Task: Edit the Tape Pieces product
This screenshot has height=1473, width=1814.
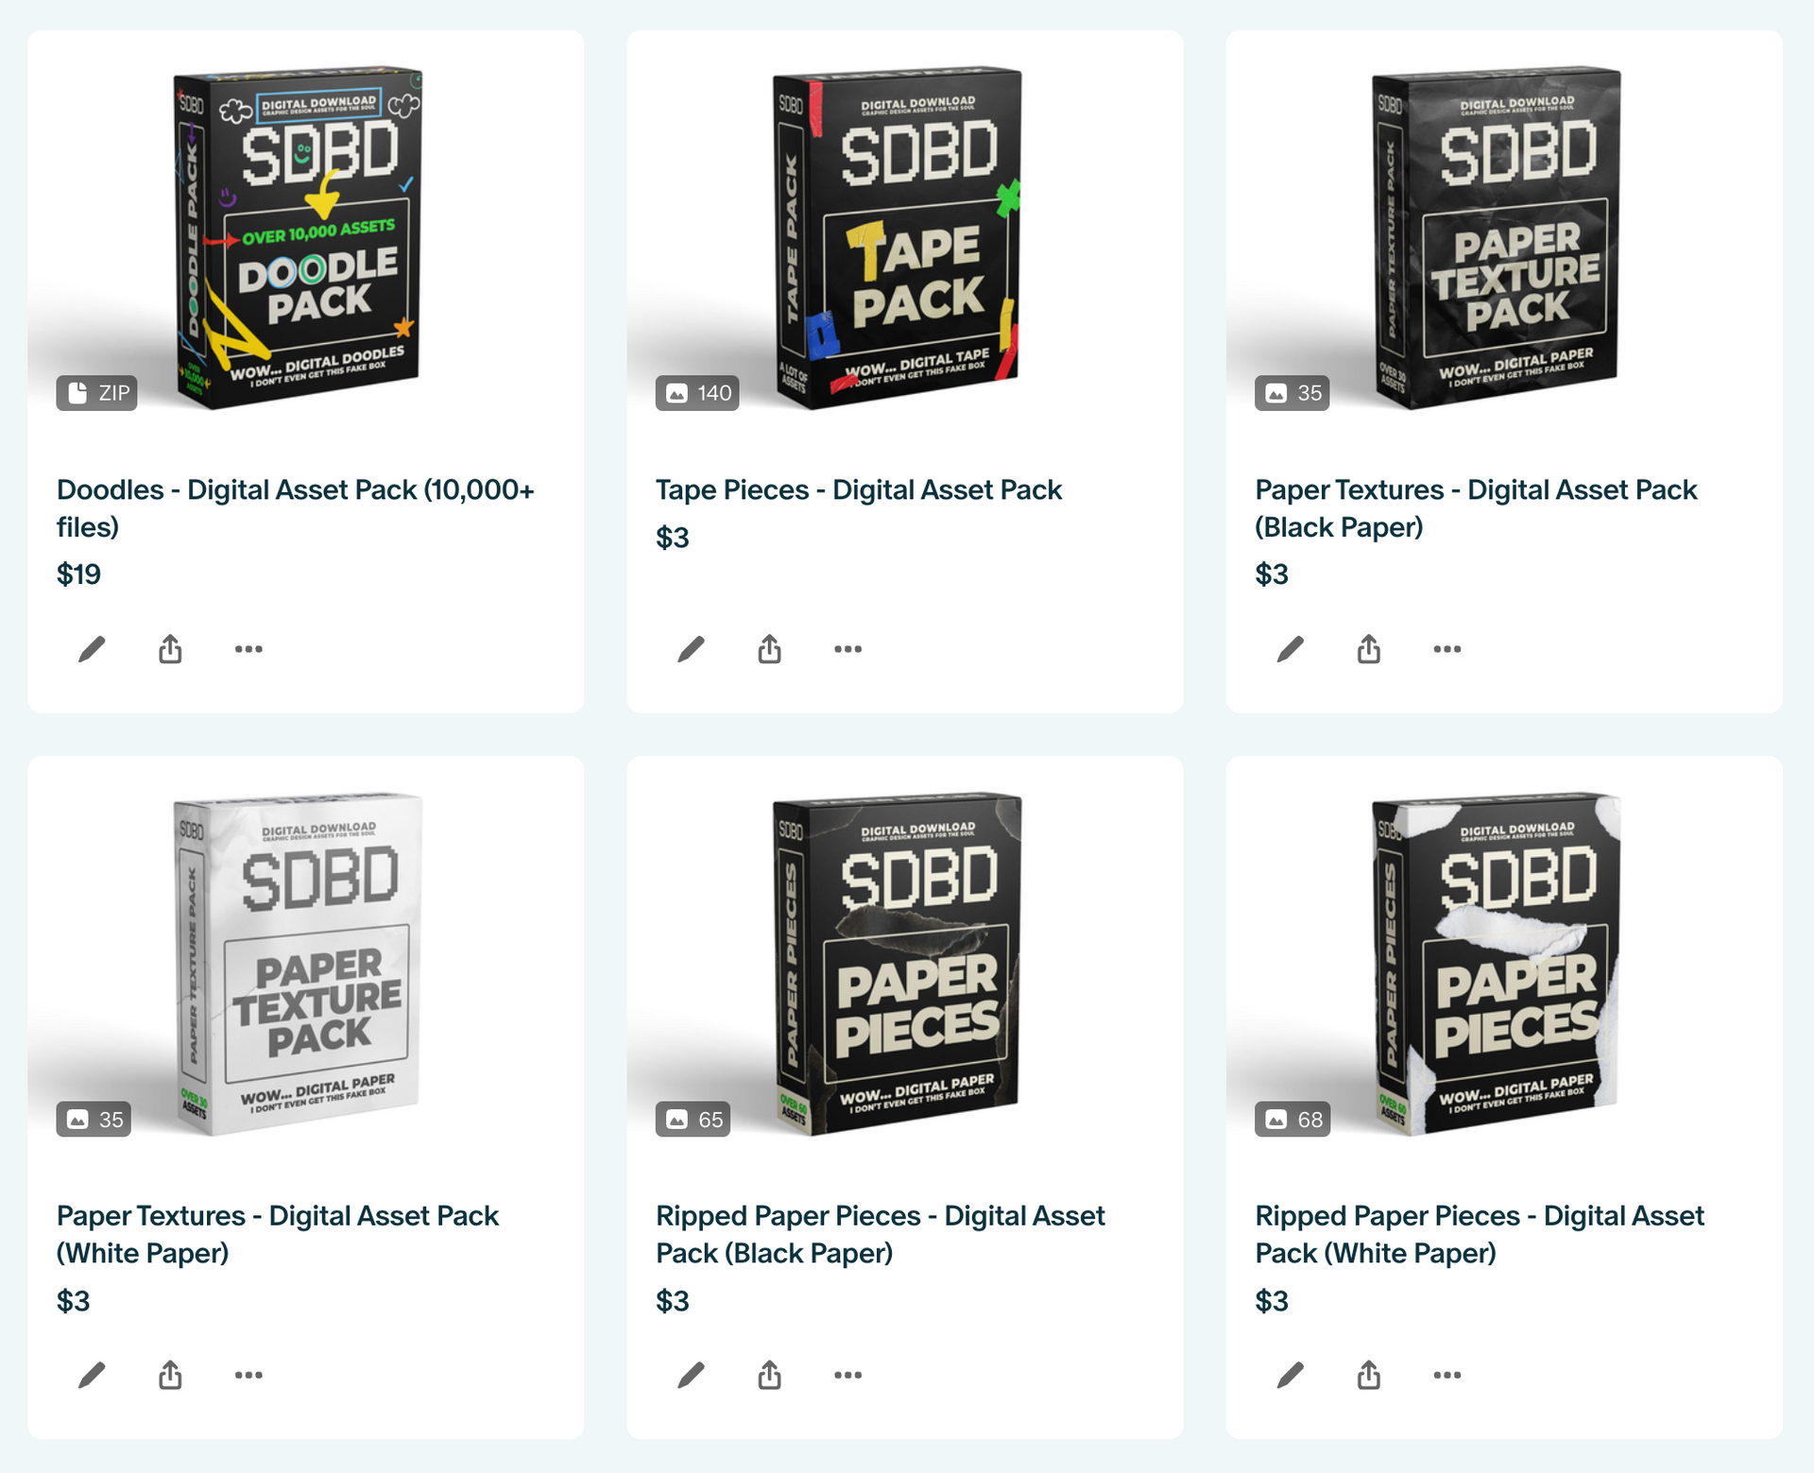Action: [691, 649]
